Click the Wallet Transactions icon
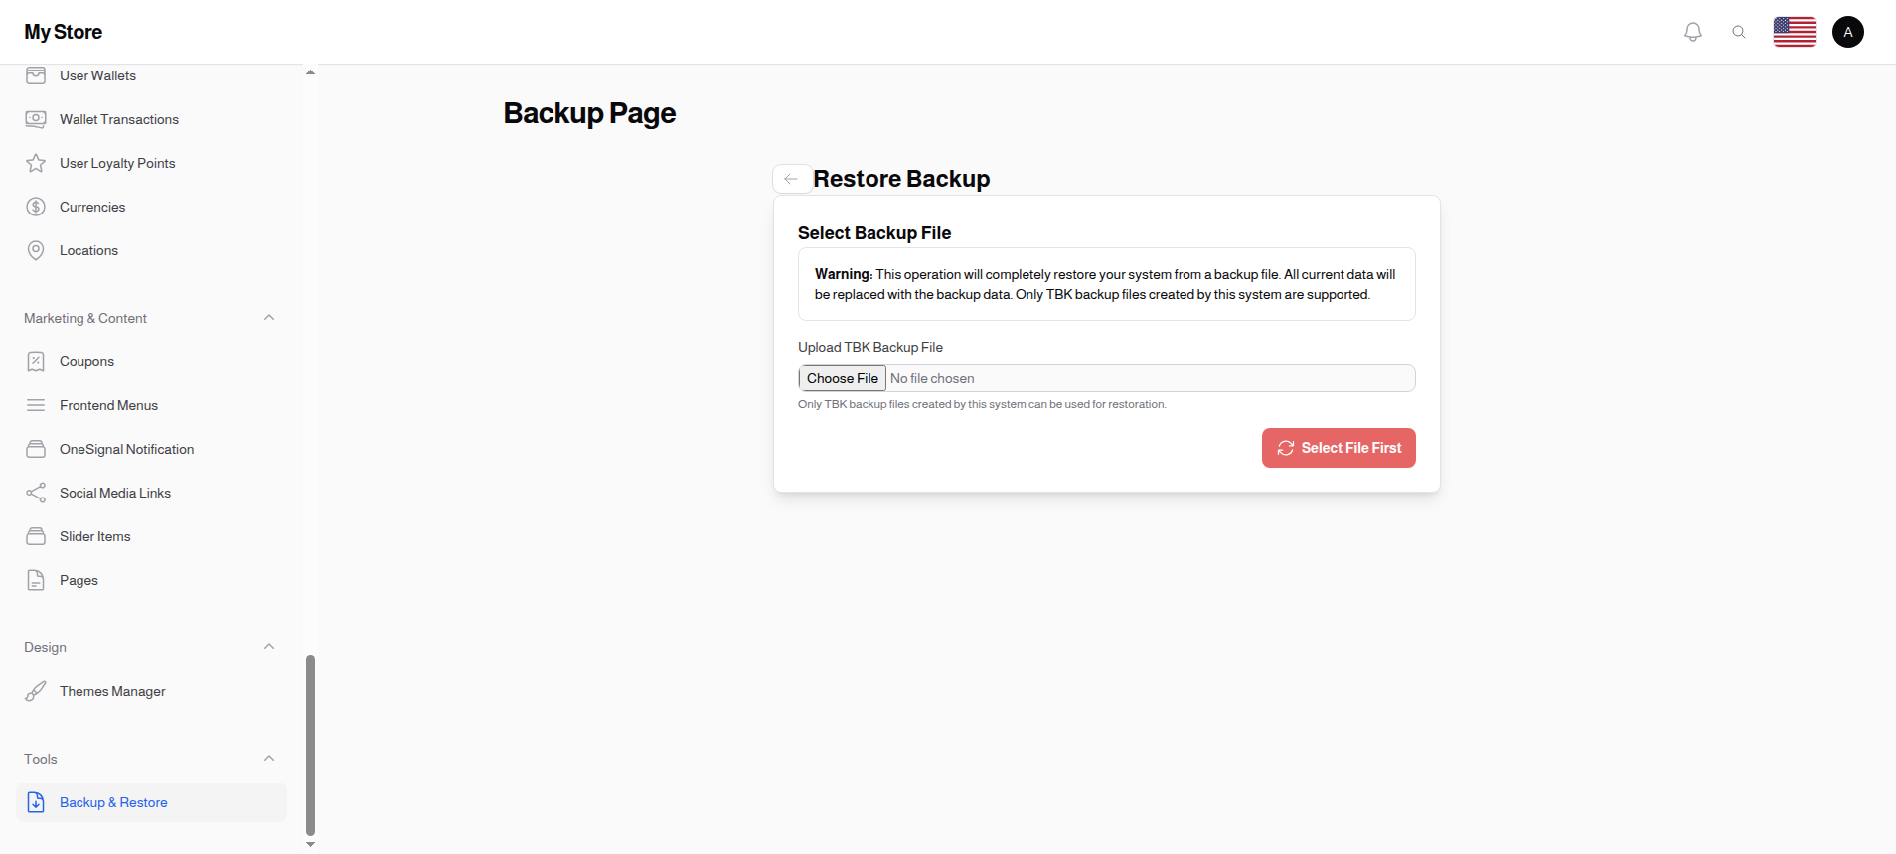This screenshot has height=854, width=1896. click(36, 119)
